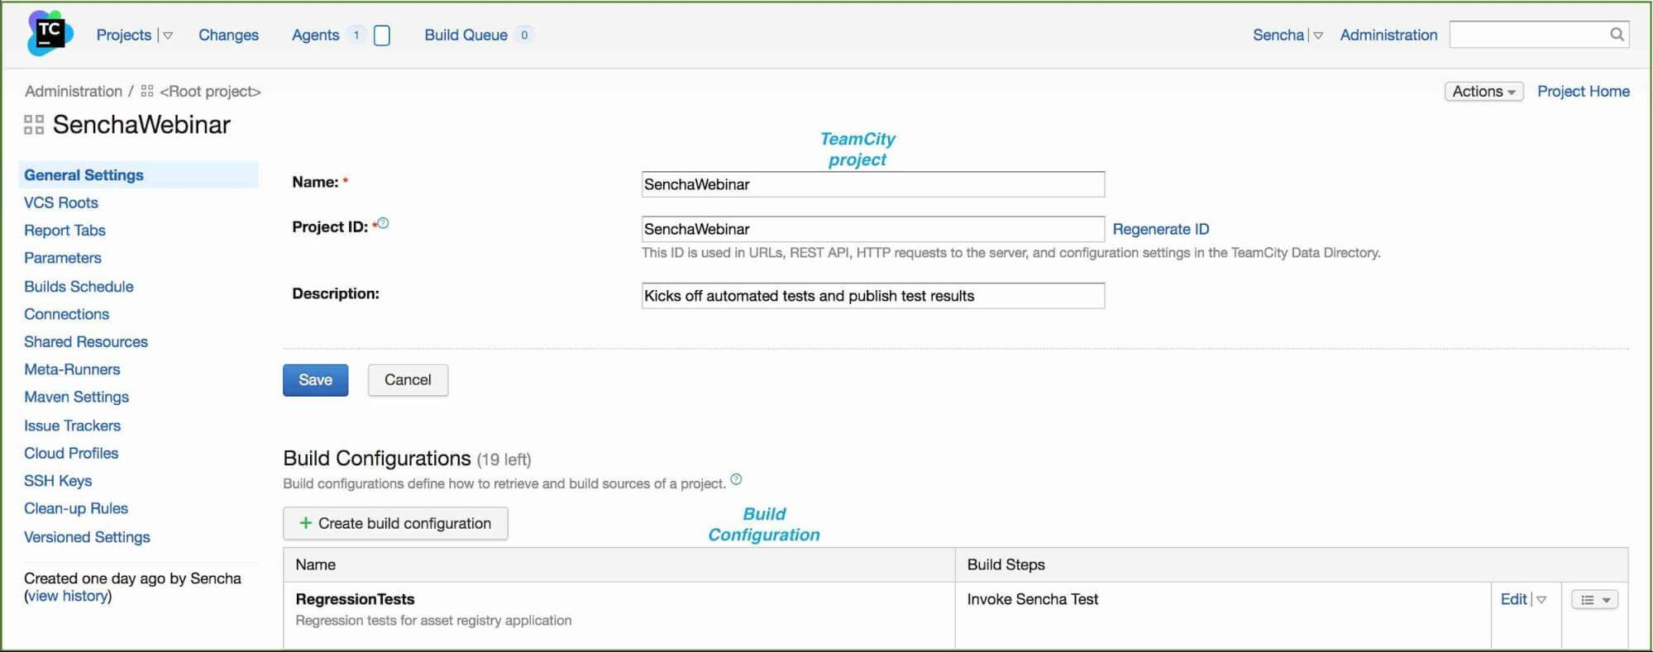Open the Actions dropdown
This screenshot has height=652, width=1653.
click(x=1483, y=92)
